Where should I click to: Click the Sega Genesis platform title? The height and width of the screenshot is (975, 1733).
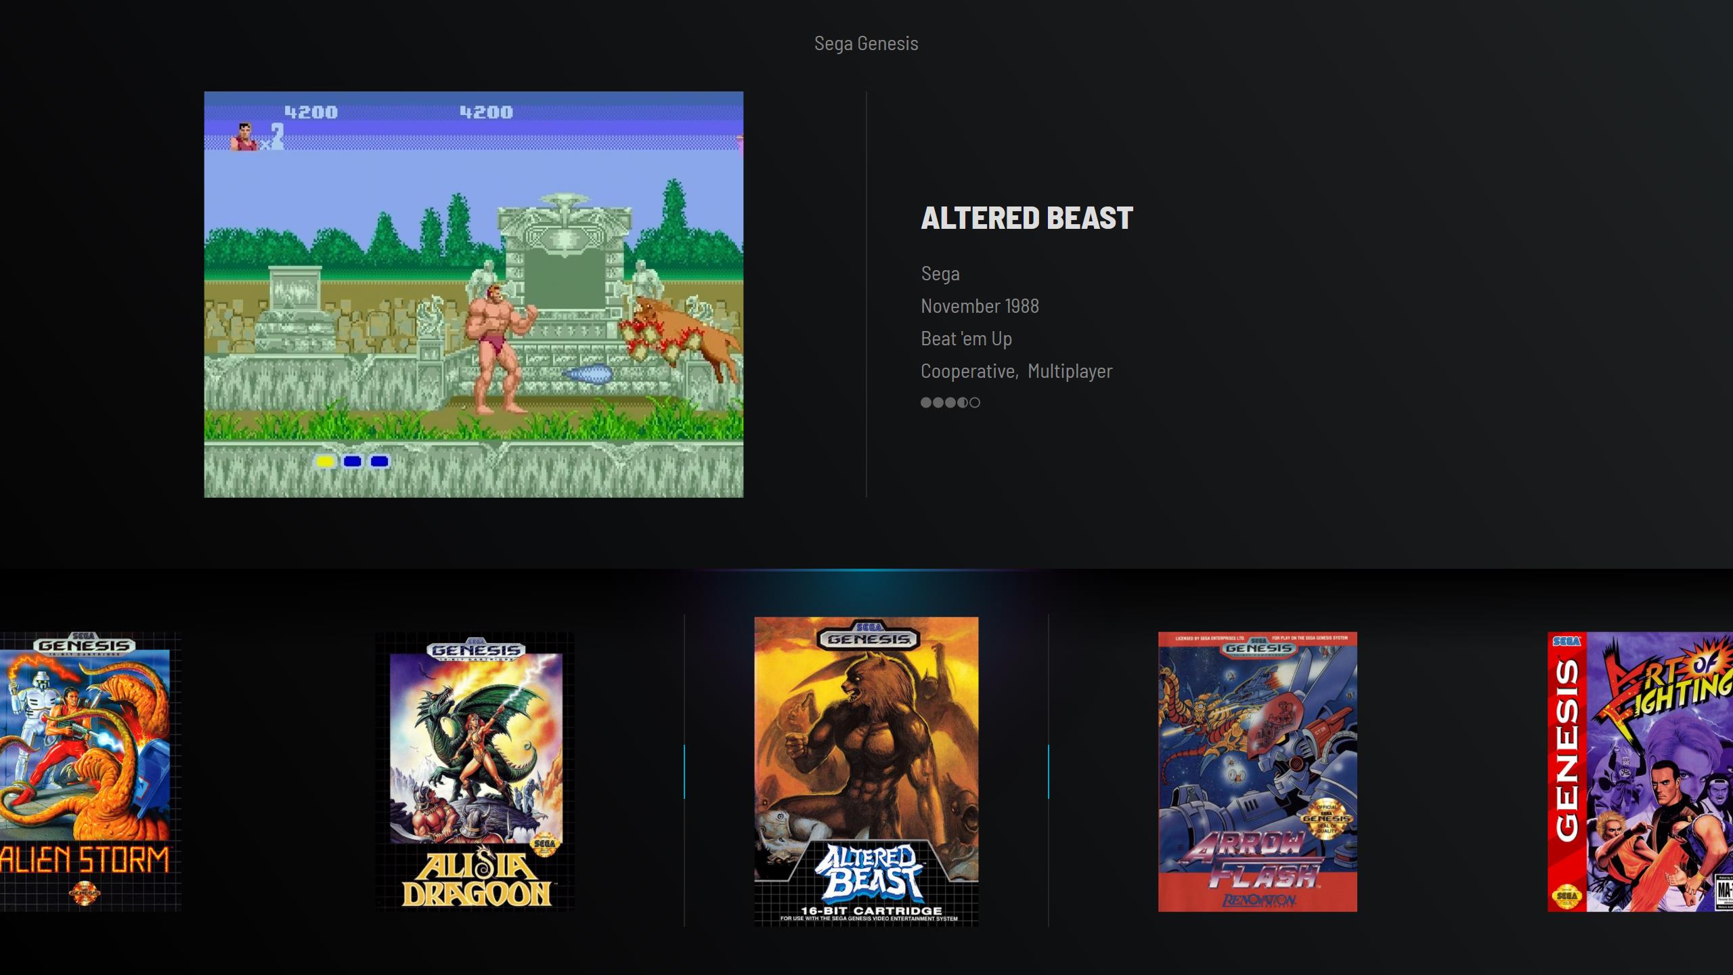coord(866,43)
